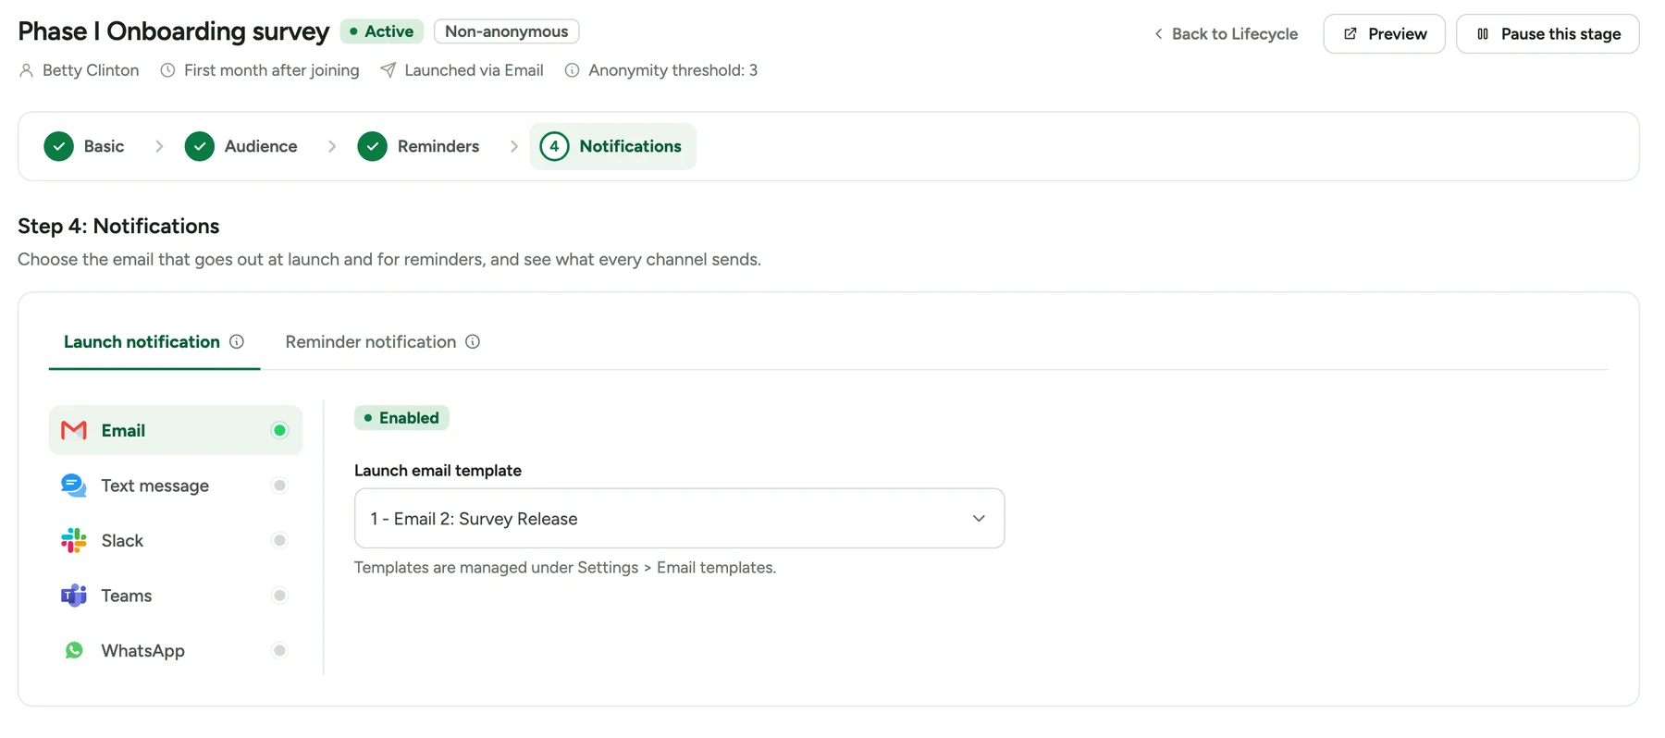Click the Microsoft Teams logo icon
The height and width of the screenshot is (738, 1665).
(x=74, y=596)
